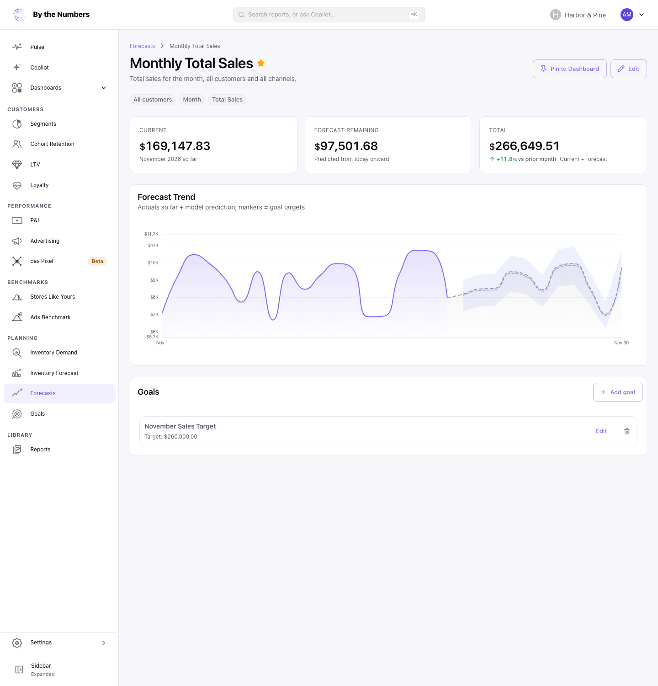Click the Forecasts breadcrumb link

tap(142, 46)
